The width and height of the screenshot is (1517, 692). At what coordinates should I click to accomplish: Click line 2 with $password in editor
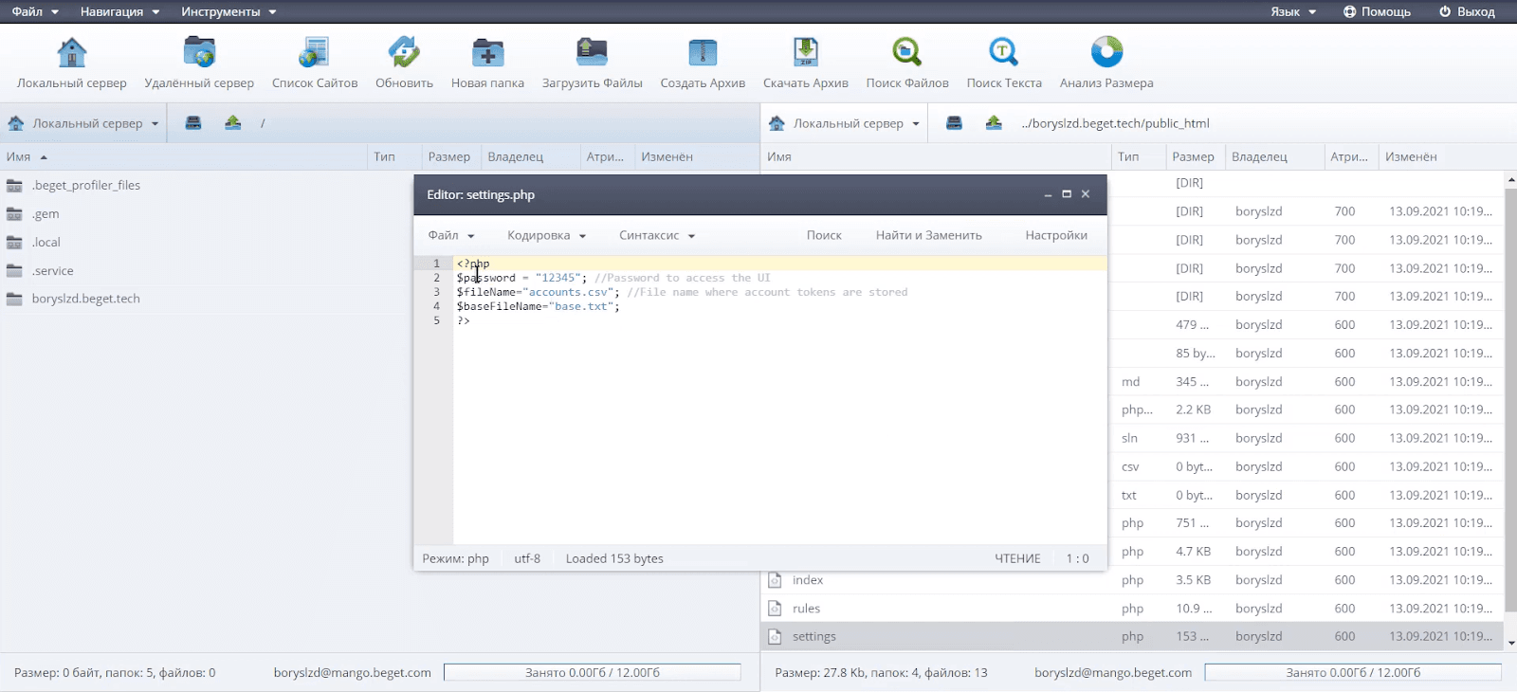pos(612,278)
